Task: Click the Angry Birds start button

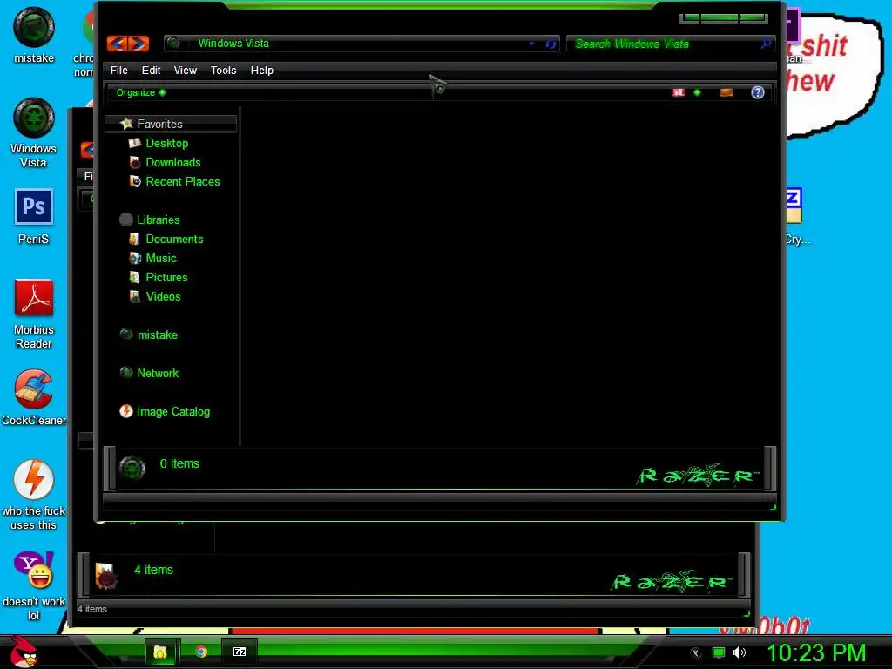Action: click(23, 652)
